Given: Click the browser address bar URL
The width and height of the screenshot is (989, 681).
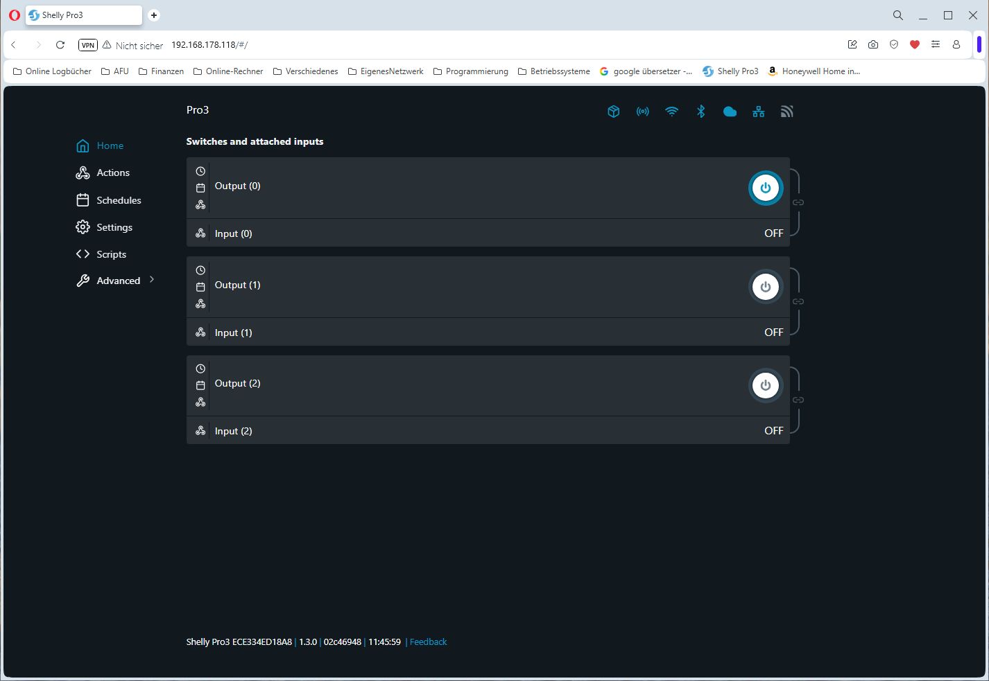Looking at the screenshot, I should (x=209, y=45).
